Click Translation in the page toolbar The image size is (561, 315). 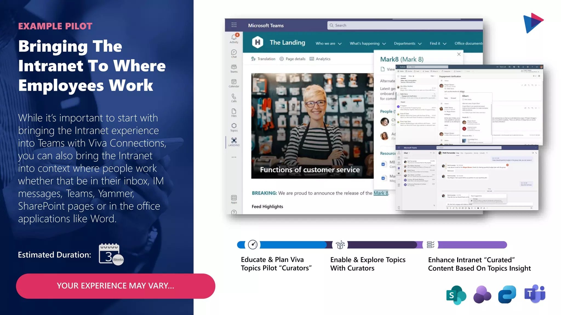263,59
